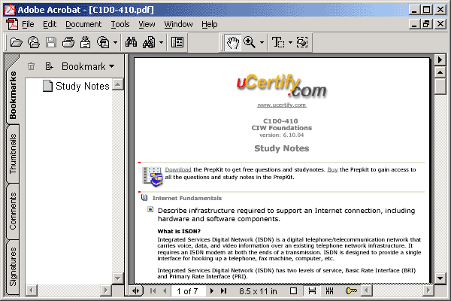Screen dimensions: 451x301
Task: Open the Tools menu
Action: click(x=120, y=25)
